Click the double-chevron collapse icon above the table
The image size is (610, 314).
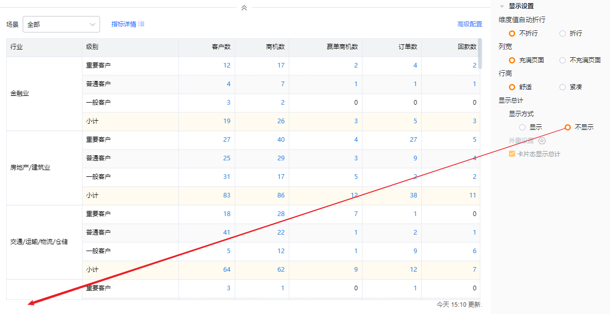coord(244,8)
